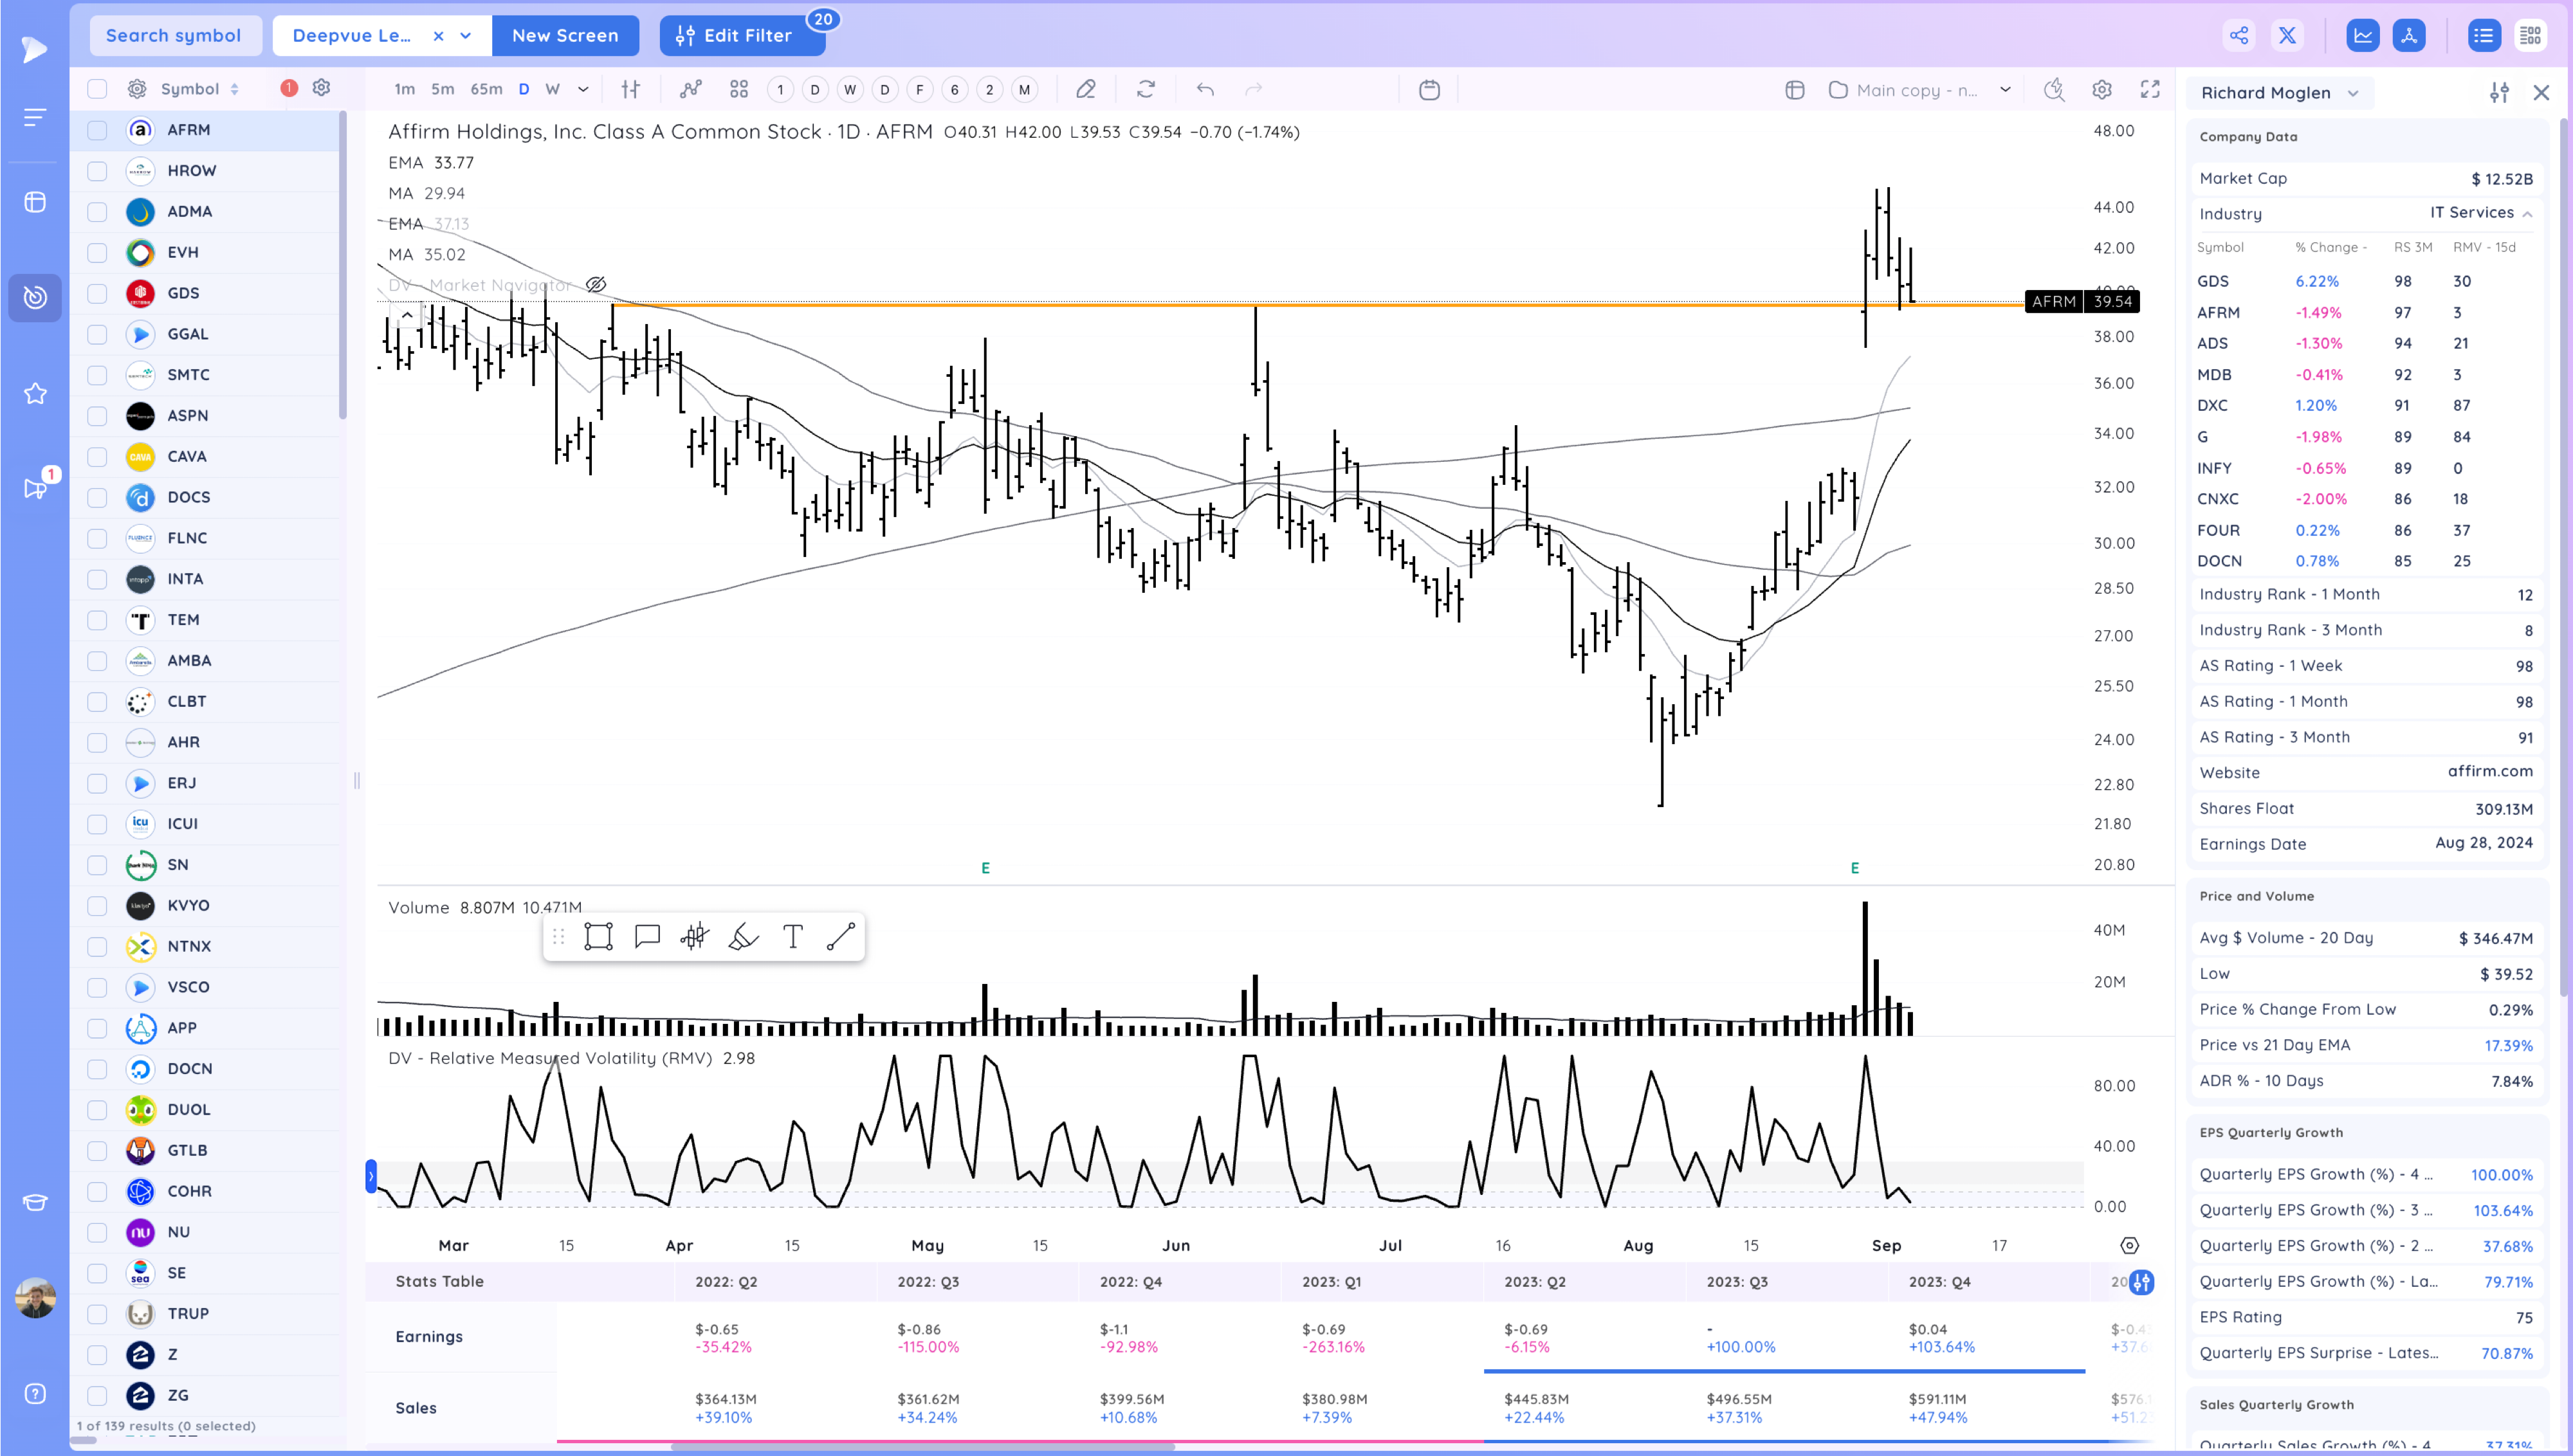
Task: Open the calendar icon in chart toolbar
Action: [x=1429, y=89]
